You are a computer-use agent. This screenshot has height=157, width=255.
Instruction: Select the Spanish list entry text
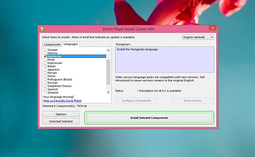53,89
